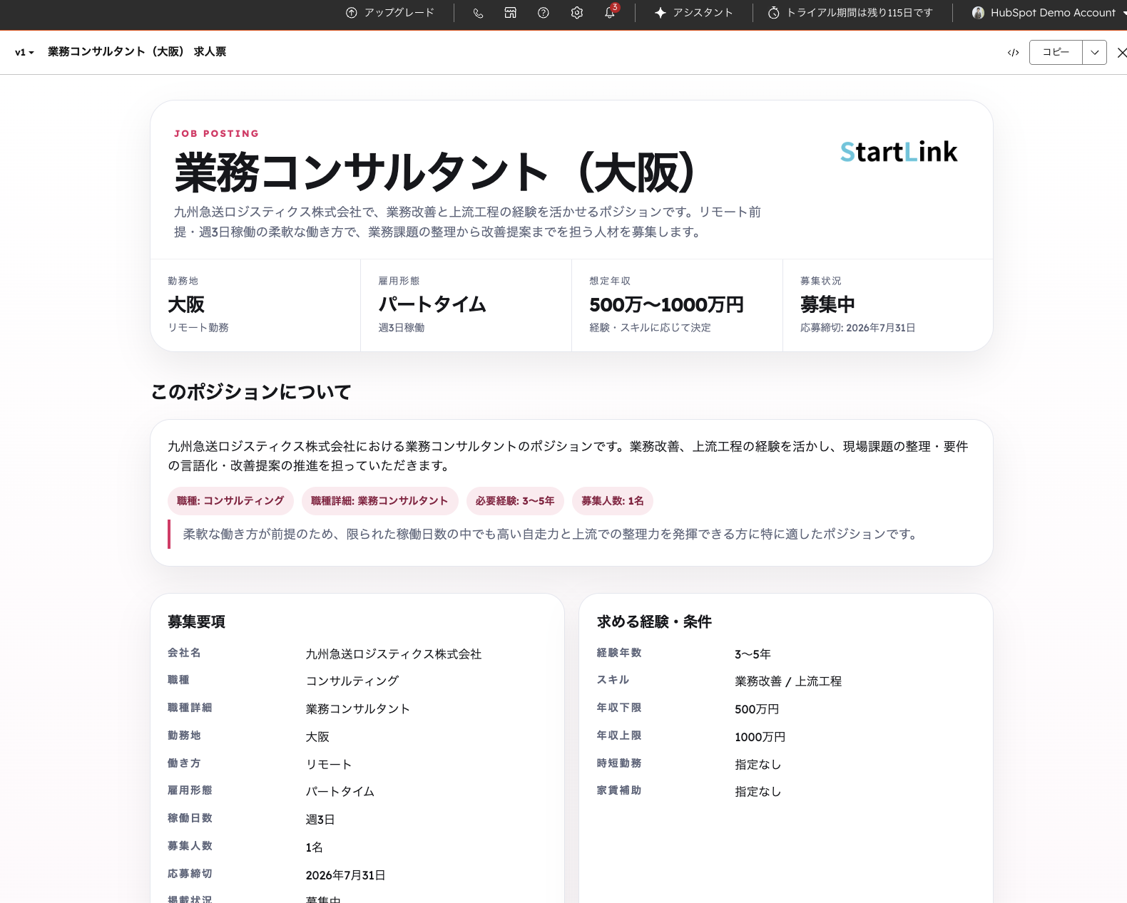Click the リモート勤務 note under 大阪
1127x903 pixels.
coord(198,328)
